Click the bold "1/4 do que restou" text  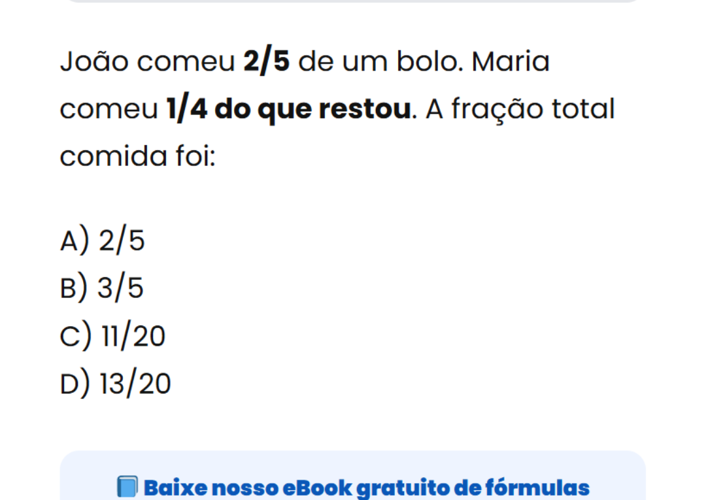[289, 110]
